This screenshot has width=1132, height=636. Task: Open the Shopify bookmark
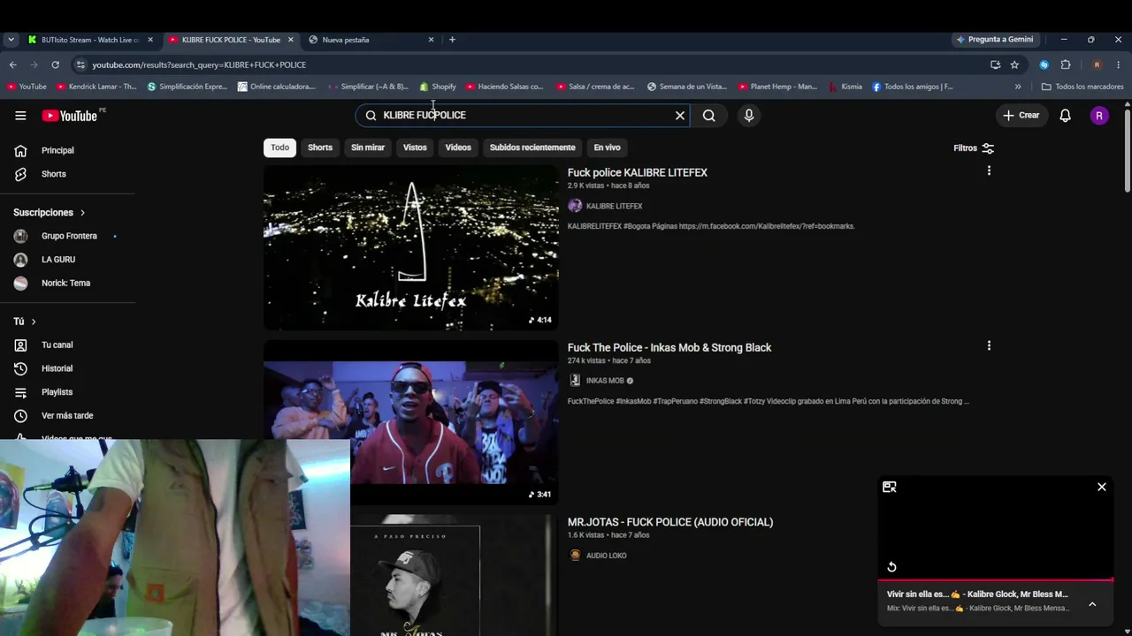click(438, 87)
